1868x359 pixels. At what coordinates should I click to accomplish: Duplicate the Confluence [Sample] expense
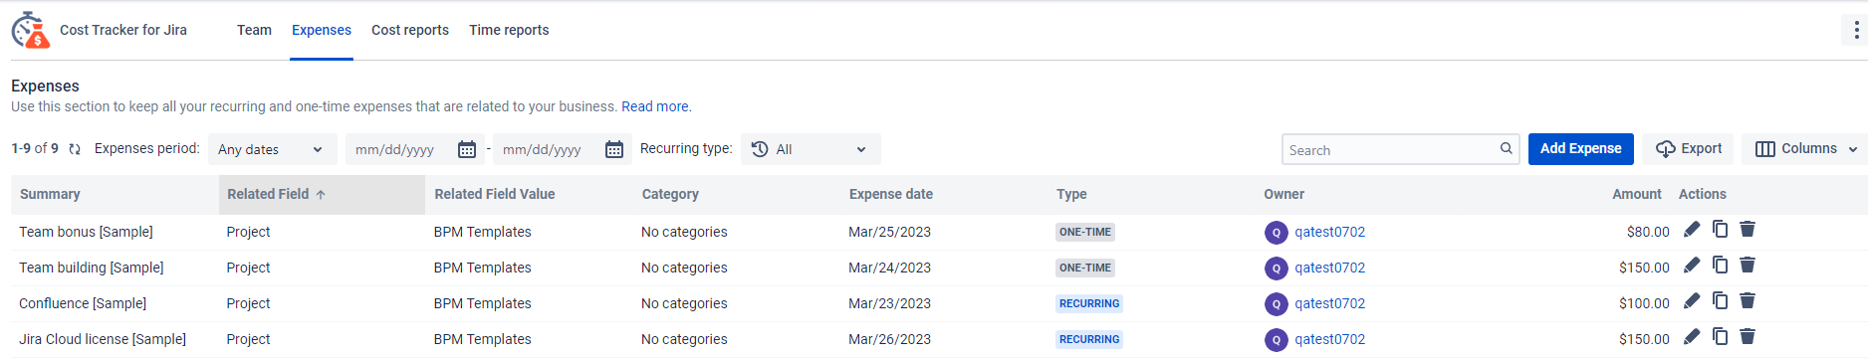click(x=1720, y=300)
